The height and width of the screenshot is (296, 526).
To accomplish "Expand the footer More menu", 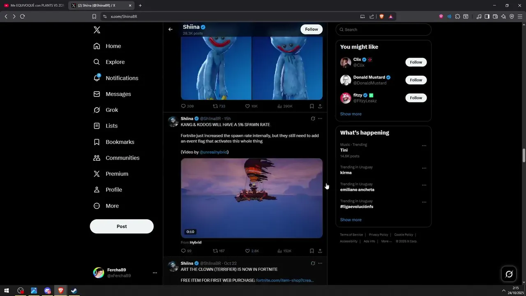I will pos(386,241).
